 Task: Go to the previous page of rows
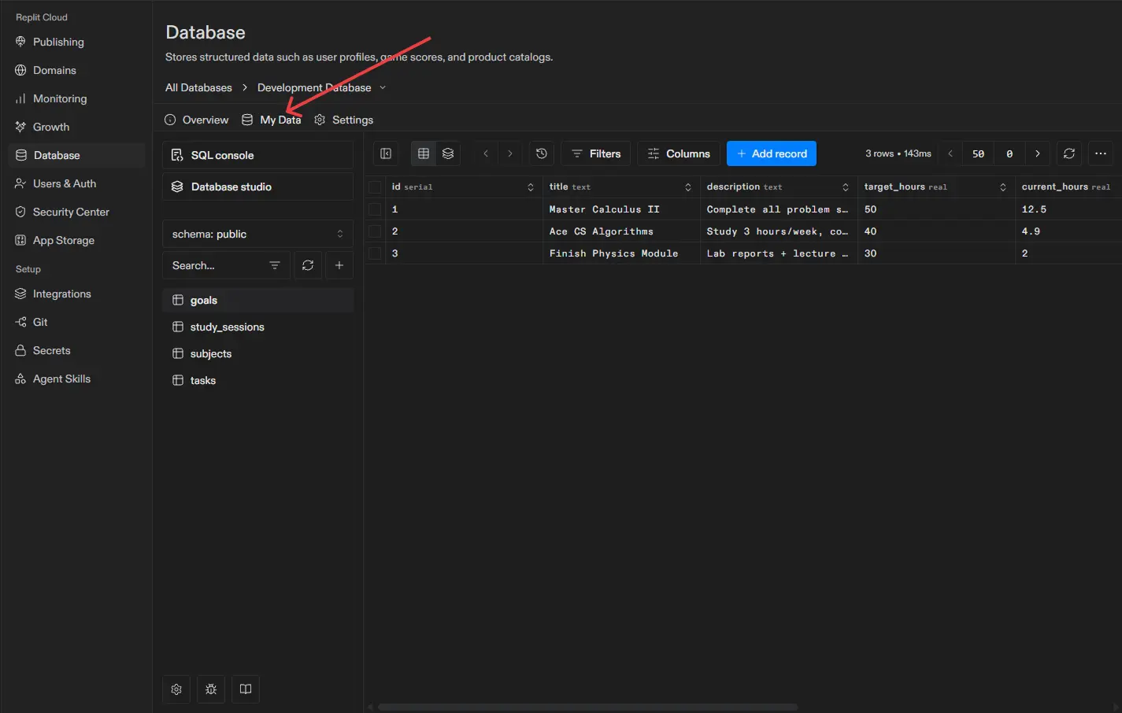(x=950, y=153)
